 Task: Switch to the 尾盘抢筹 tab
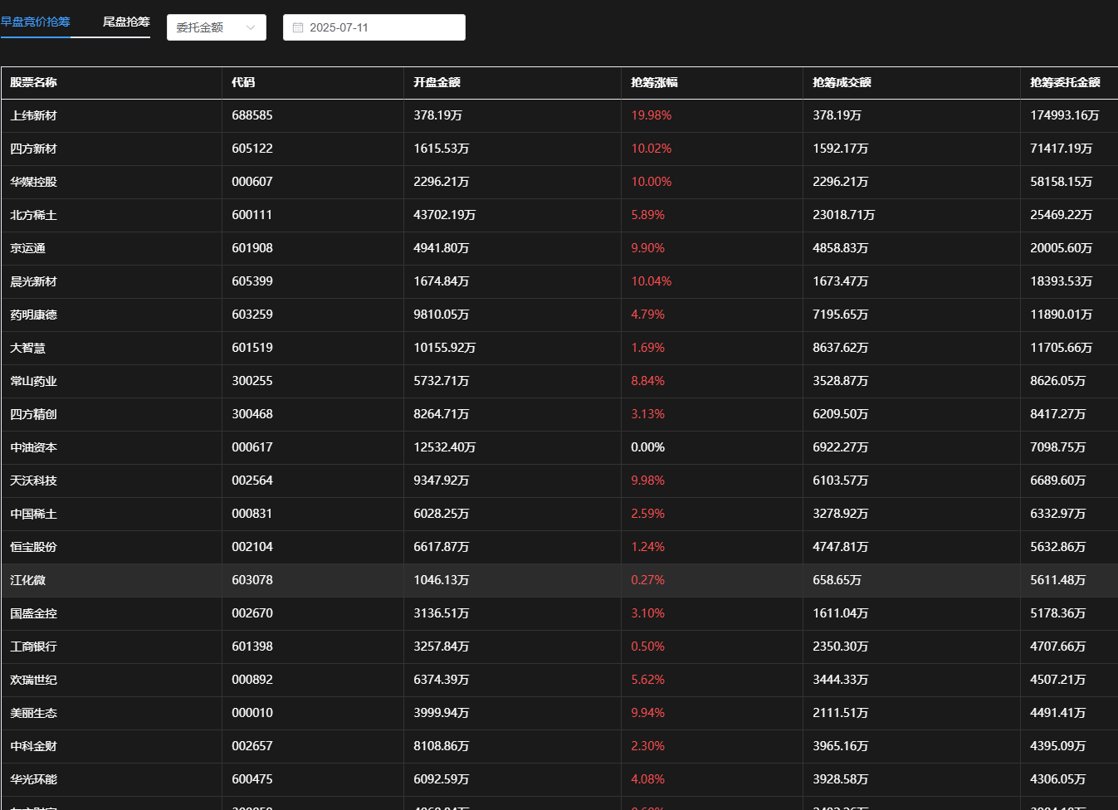pyautogui.click(x=126, y=22)
